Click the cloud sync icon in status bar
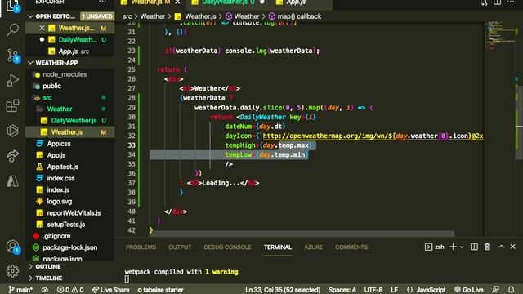Screen dimensions: 523x294 [x=45, y=290]
